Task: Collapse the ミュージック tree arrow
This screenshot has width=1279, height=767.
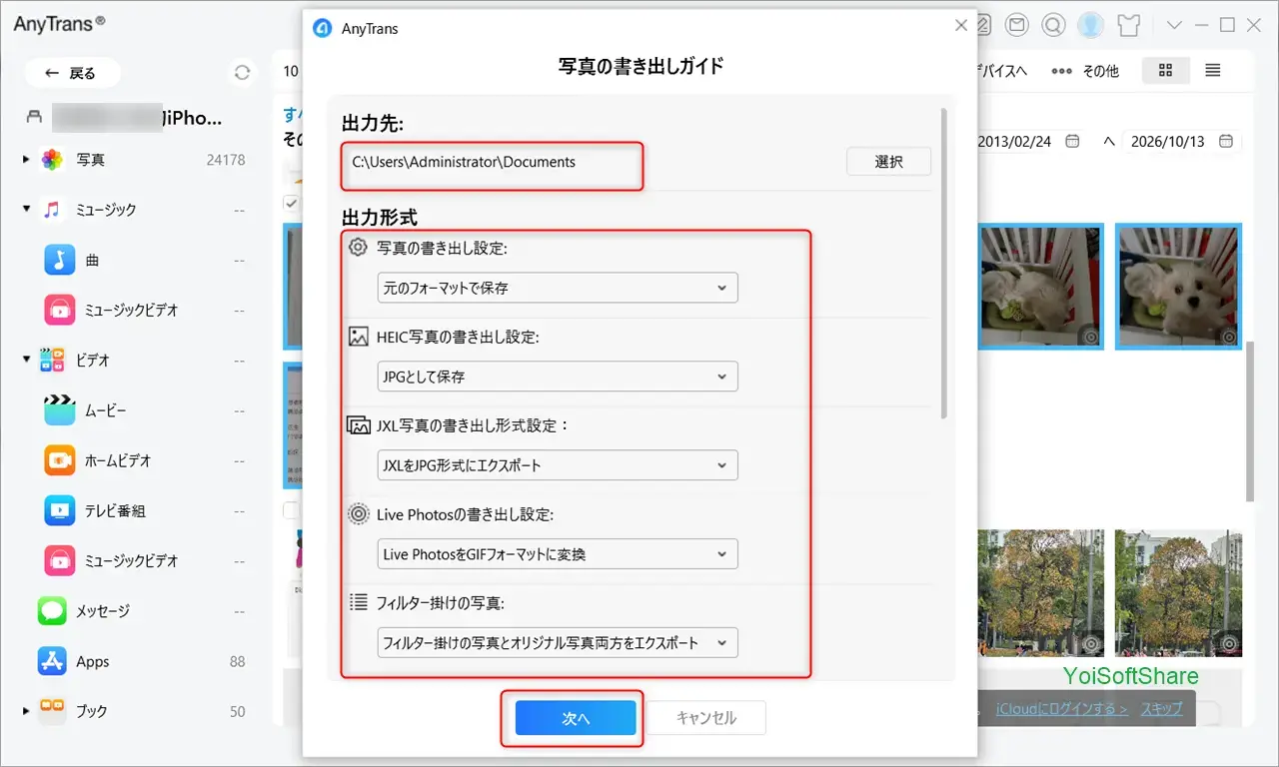Action: (x=26, y=210)
